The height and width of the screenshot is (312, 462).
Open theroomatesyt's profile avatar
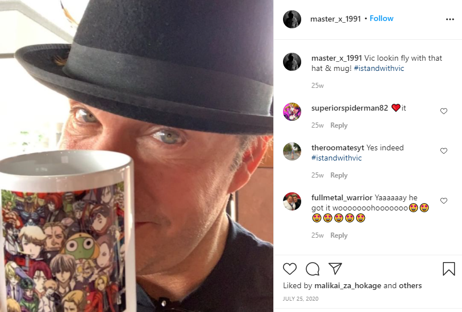coord(292,151)
